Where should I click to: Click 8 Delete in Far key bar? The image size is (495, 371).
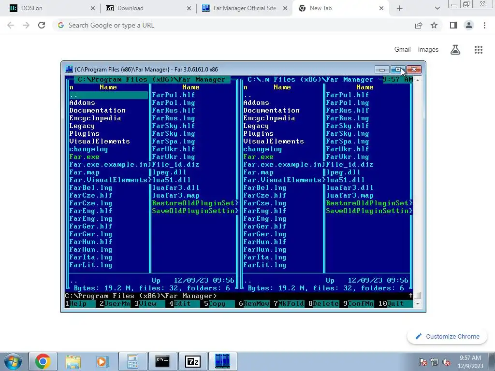(323, 303)
